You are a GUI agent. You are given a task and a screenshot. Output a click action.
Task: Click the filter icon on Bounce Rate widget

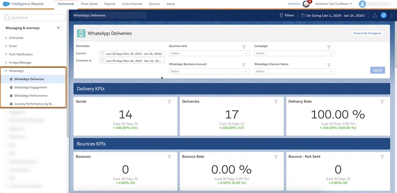point(276,157)
